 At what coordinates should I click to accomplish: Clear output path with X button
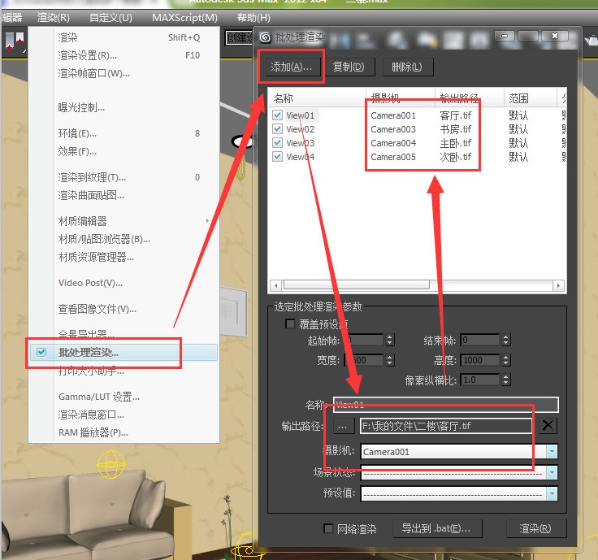click(x=548, y=425)
